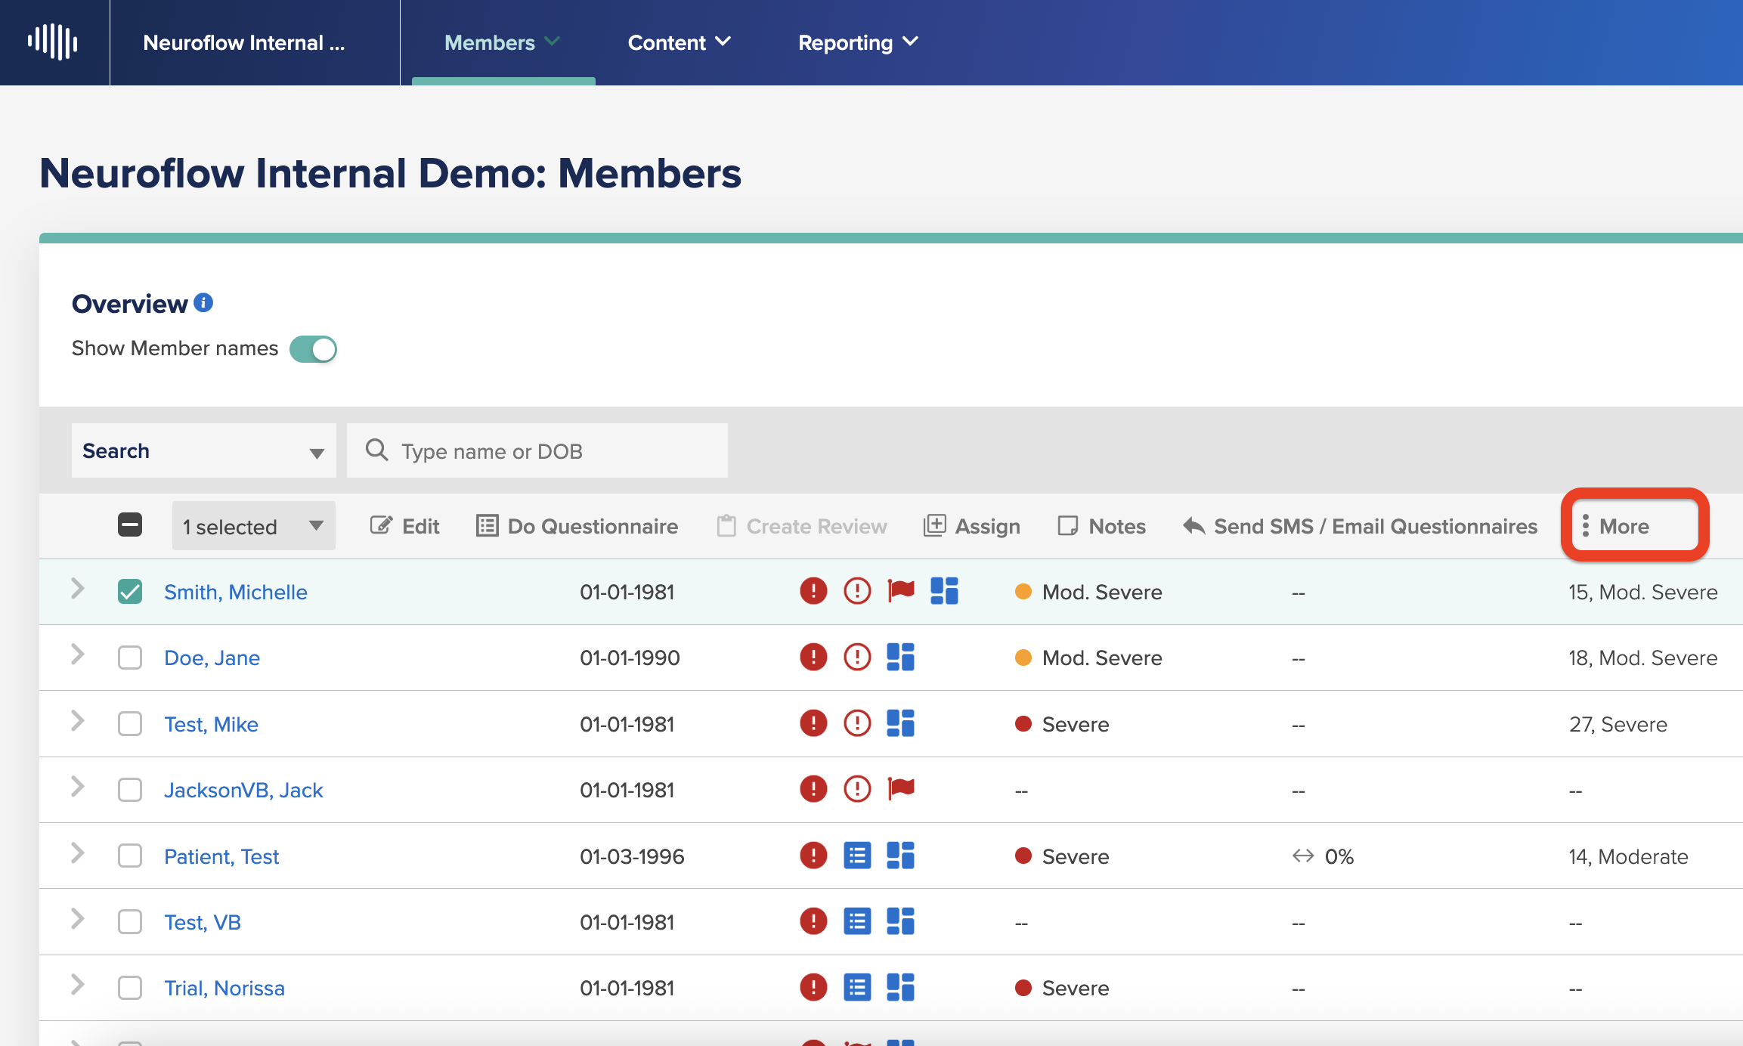Click the Type name or DOB search field
Screen dimensions: 1743x1046
(x=537, y=450)
